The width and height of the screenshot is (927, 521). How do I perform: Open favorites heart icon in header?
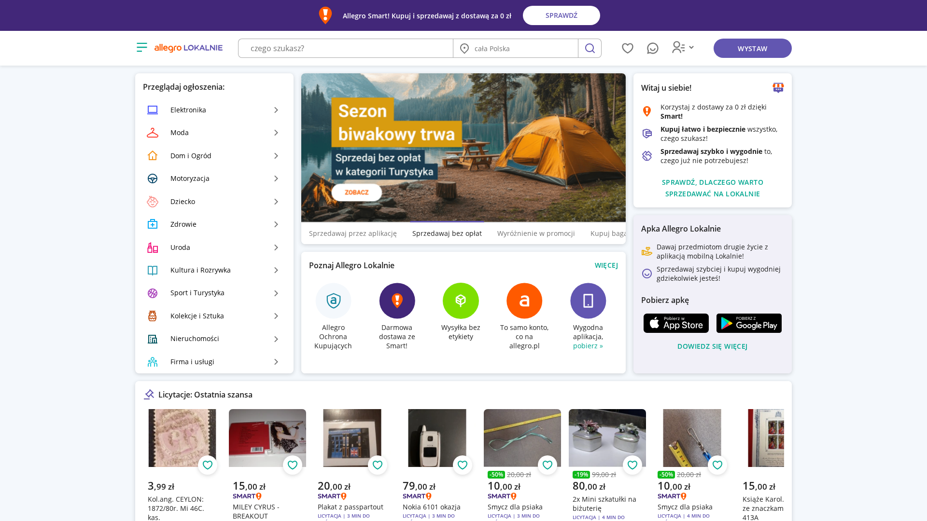click(627, 48)
